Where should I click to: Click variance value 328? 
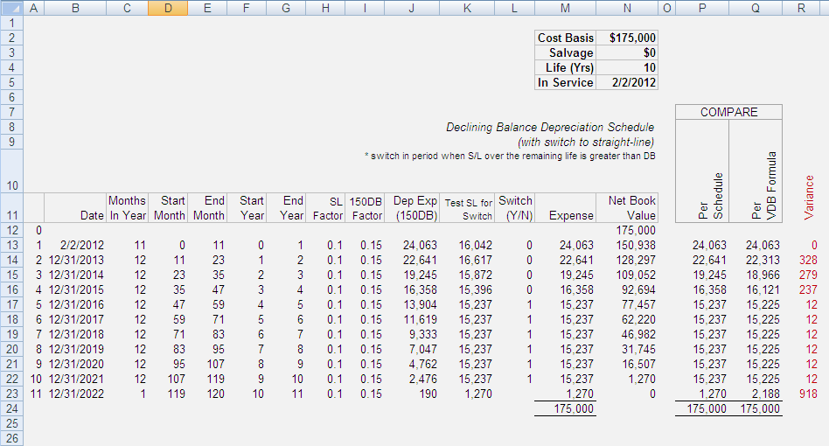pyautogui.click(x=808, y=260)
